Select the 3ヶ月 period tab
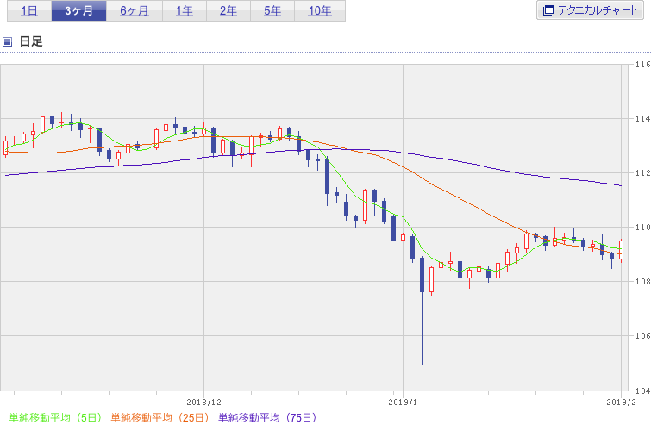The image size is (651, 425). [x=78, y=11]
